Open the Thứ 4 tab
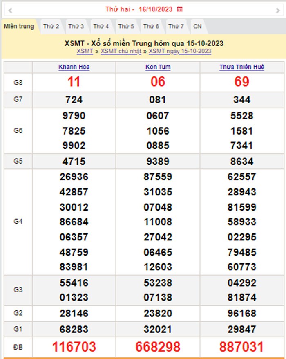 tap(101, 27)
